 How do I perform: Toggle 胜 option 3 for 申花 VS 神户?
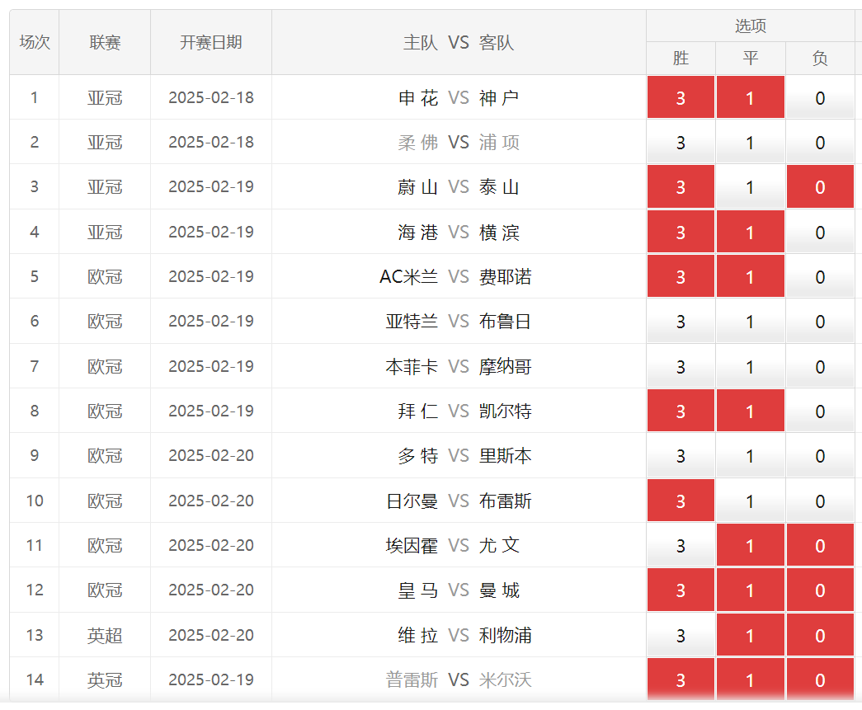click(681, 97)
